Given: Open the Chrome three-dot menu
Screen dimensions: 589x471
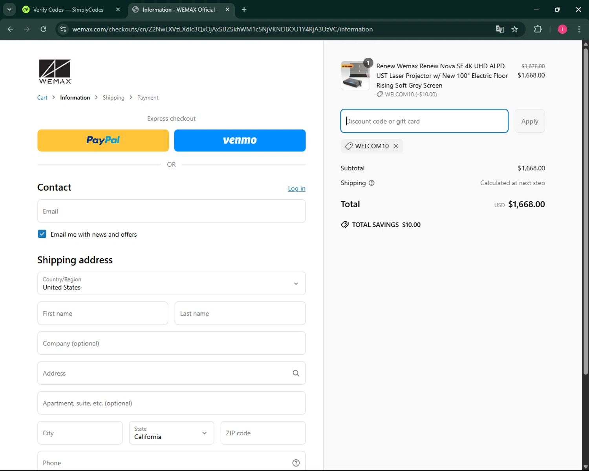Looking at the screenshot, I should coord(579,29).
